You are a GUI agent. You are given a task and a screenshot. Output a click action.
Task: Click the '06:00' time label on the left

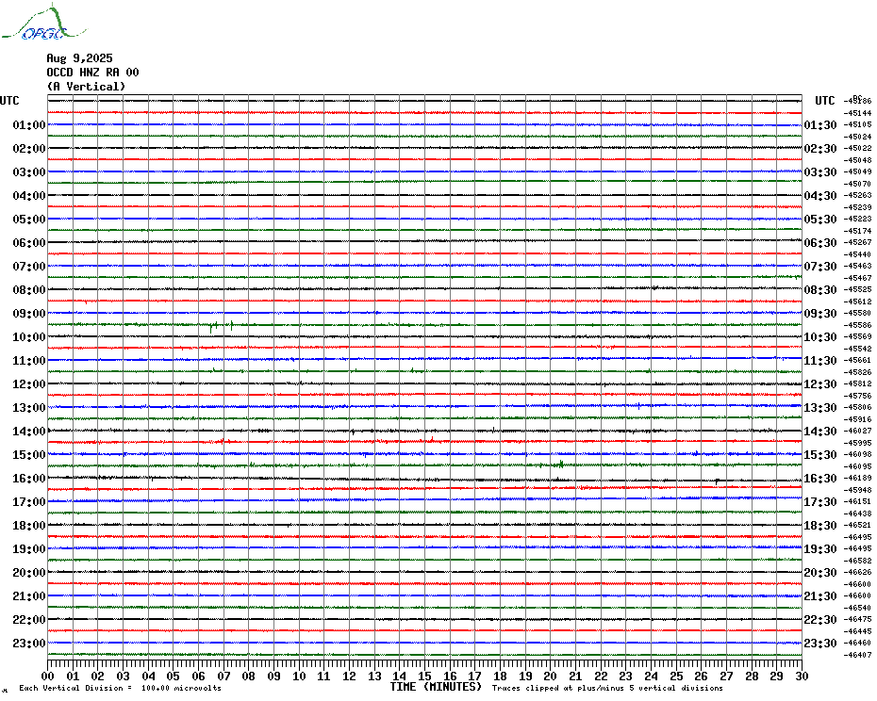[29, 242]
